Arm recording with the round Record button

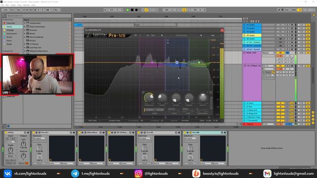click(x=137, y=10)
